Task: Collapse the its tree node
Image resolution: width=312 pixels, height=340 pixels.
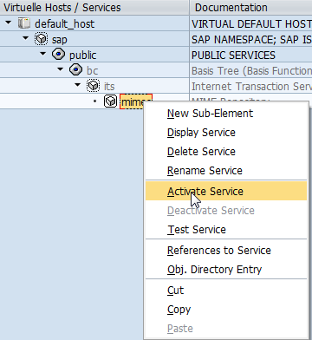Action: click(x=78, y=85)
